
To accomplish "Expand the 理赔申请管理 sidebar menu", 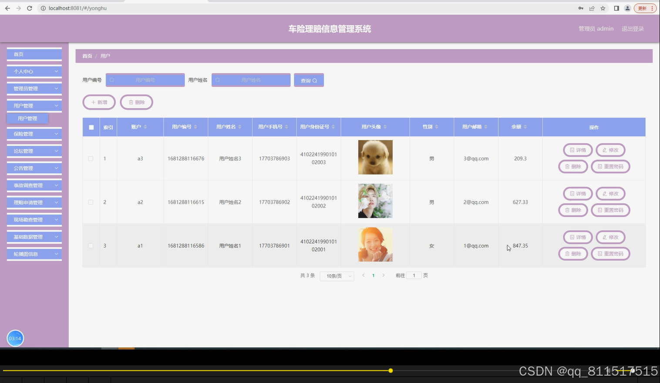I will [34, 202].
